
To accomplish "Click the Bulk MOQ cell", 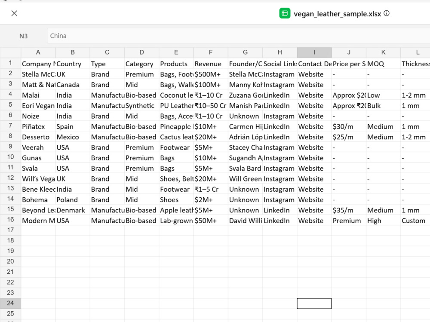I will (384, 106).
